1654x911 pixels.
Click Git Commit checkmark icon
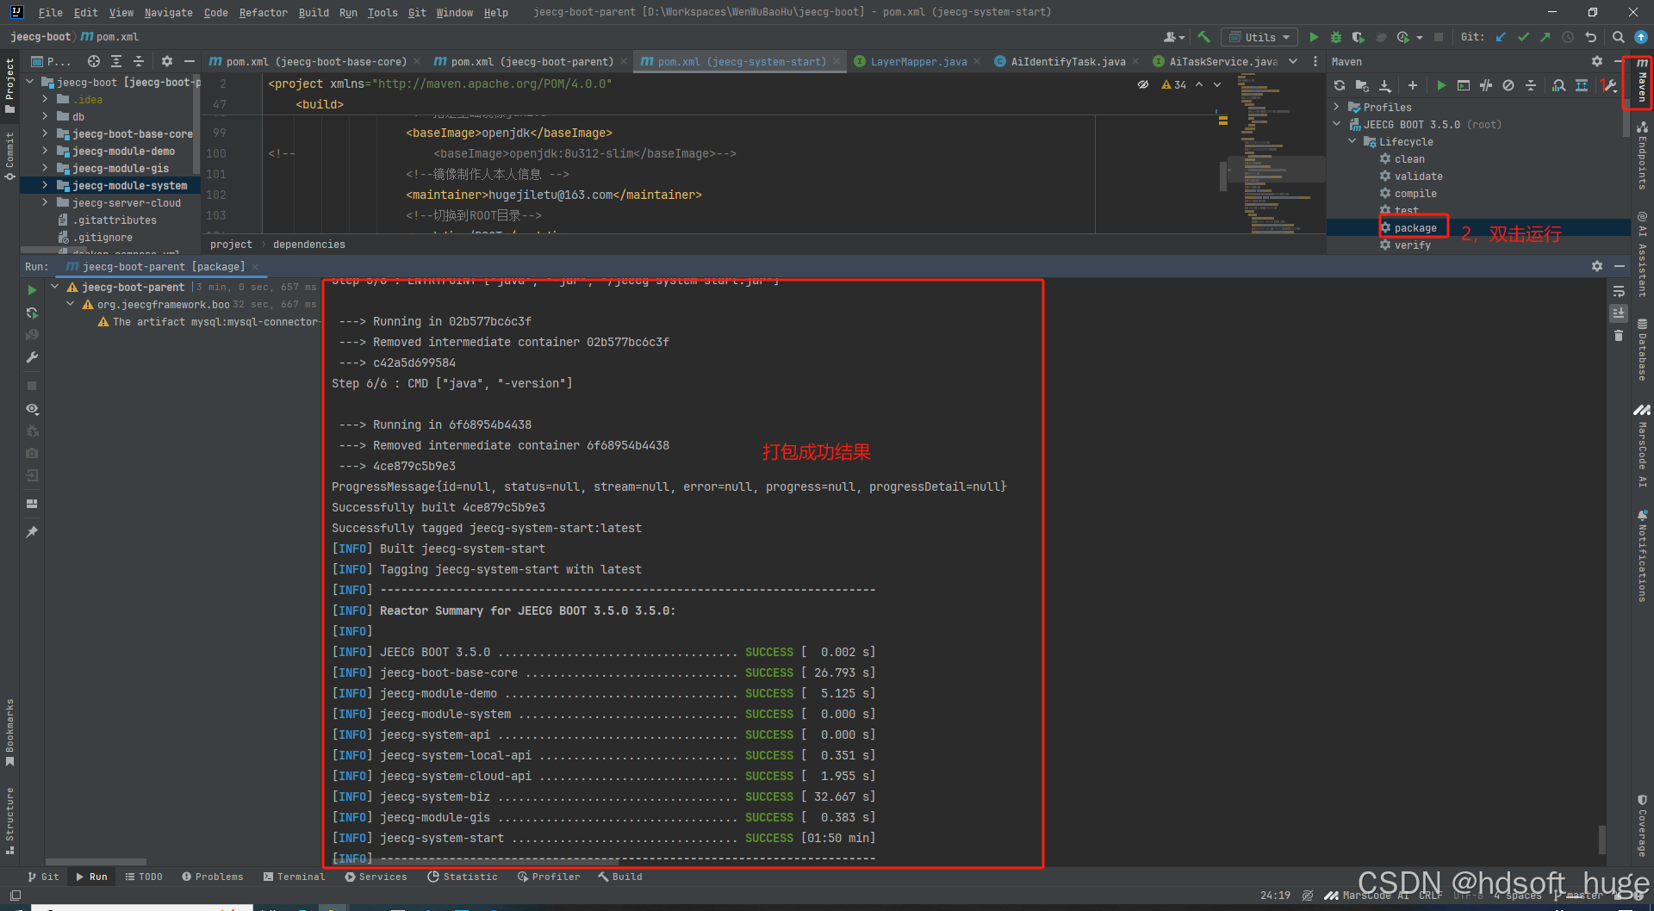(1523, 37)
